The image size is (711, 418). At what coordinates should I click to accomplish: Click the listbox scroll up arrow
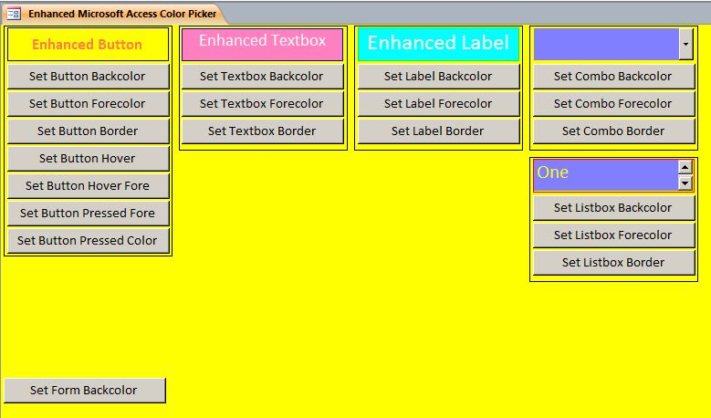coord(685,167)
